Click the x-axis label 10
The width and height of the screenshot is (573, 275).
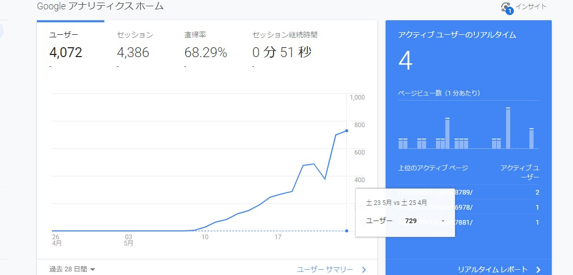coord(205,238)
